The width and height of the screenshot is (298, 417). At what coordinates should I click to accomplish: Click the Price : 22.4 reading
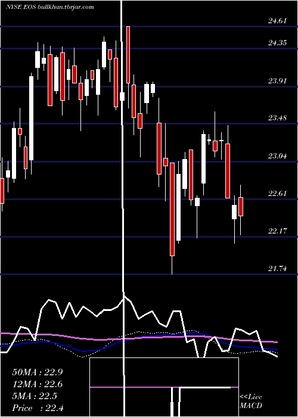38,408
